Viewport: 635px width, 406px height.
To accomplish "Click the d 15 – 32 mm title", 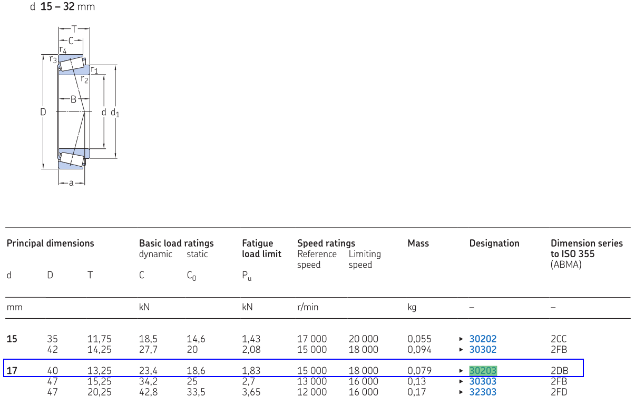I will (x=62, y=7).
